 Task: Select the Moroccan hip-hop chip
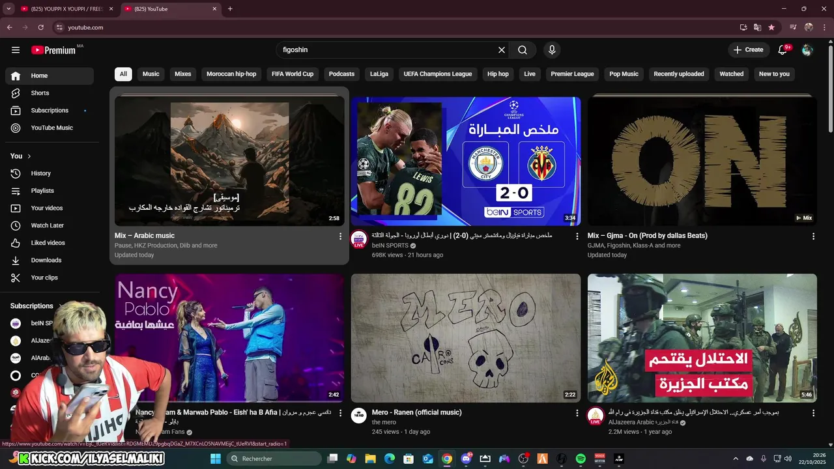coord(231,74)
